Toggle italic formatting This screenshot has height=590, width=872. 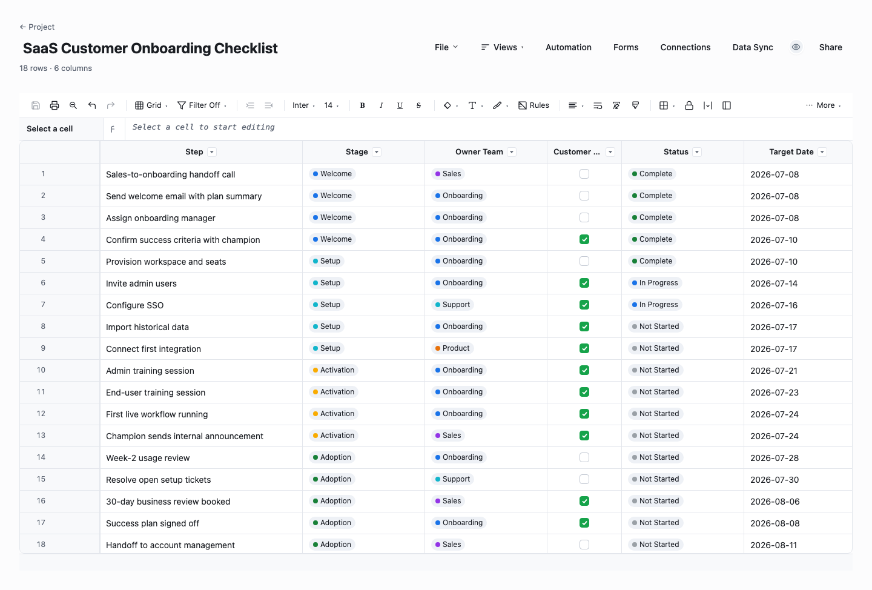(381, 105)
